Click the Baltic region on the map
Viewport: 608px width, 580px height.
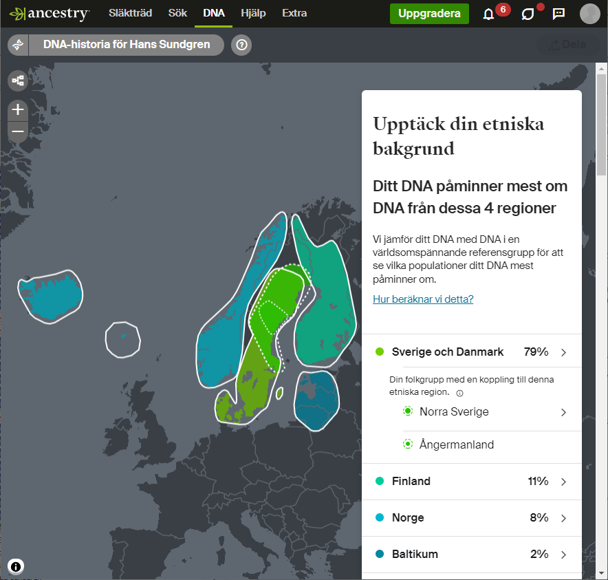[x=316, y=400]
